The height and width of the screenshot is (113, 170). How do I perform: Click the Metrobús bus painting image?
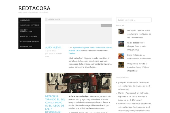78,83
